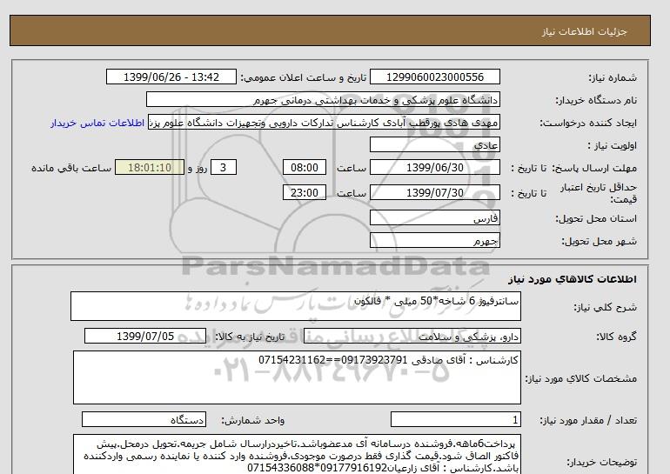
Task: Select the announcement date field 1399/06/26 - 13:42
Action: click(x=171, y=77)
